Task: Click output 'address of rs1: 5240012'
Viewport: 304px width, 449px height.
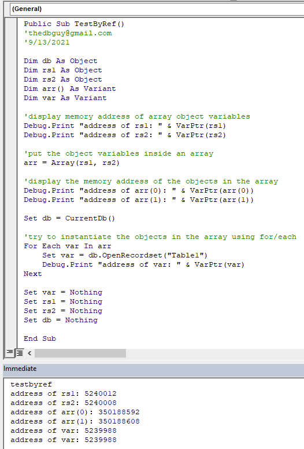Action: [x=64, y=393]
